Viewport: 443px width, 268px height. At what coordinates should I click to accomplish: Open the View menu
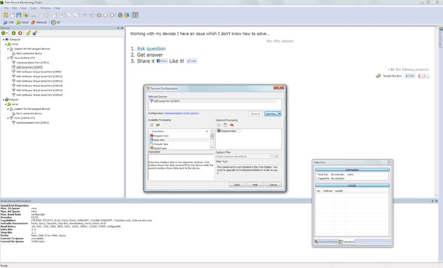point(23,8)
